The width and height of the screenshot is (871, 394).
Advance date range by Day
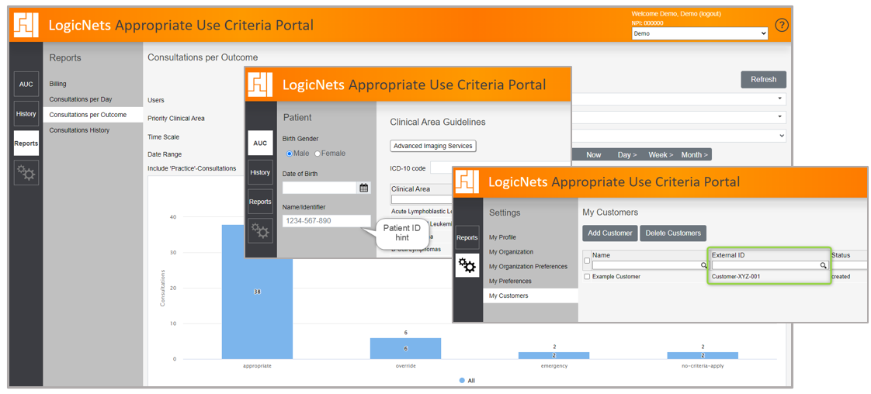point(627,155)
